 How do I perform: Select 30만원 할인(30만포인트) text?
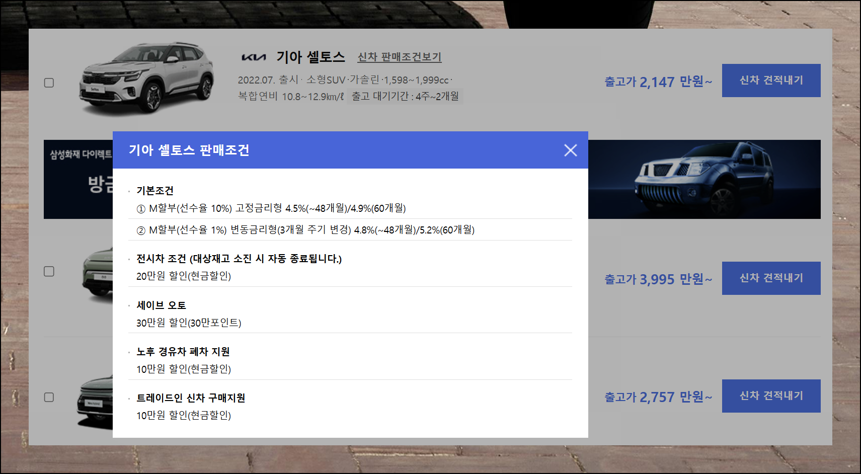pos(189,323)
